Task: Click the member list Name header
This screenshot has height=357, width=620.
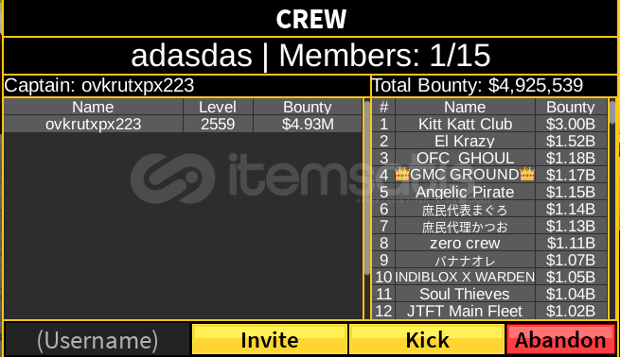Action: 93,107
